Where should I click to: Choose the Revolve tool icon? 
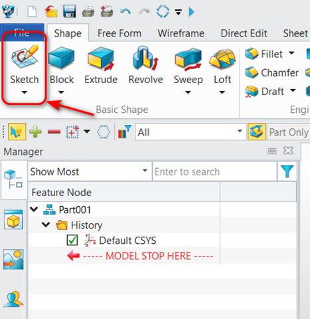click(145, 58)
